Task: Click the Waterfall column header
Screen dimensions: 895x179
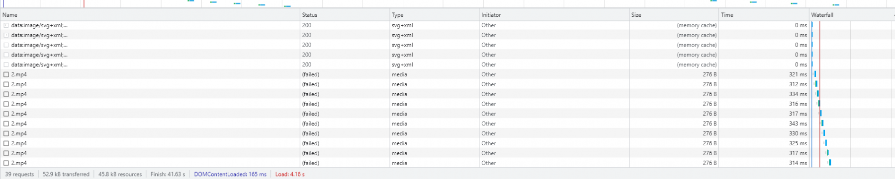Action: tap(852, 15)
